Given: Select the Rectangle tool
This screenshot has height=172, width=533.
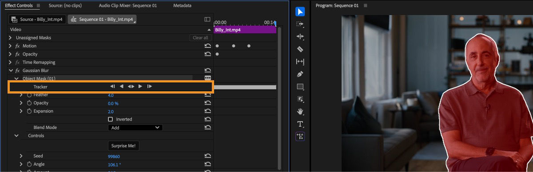Looking at the screenshot, I should coord(300,86).
